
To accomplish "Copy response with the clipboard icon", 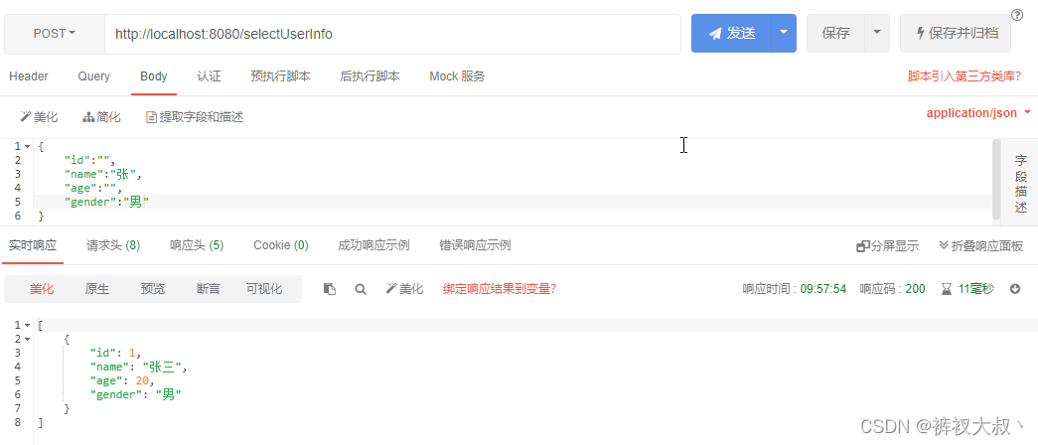I will (330, 289).
